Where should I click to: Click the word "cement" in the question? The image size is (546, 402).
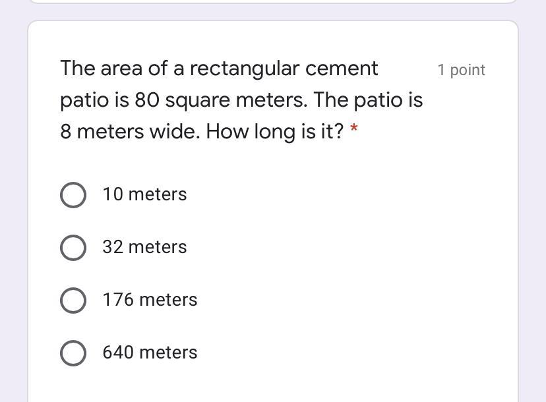click(348, 69)
